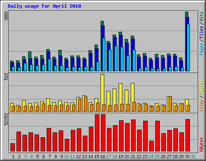Click the 'Pages' legend label
Viewport: 206px width, 161px height.
pyautogui.click(x=201, y=49)
